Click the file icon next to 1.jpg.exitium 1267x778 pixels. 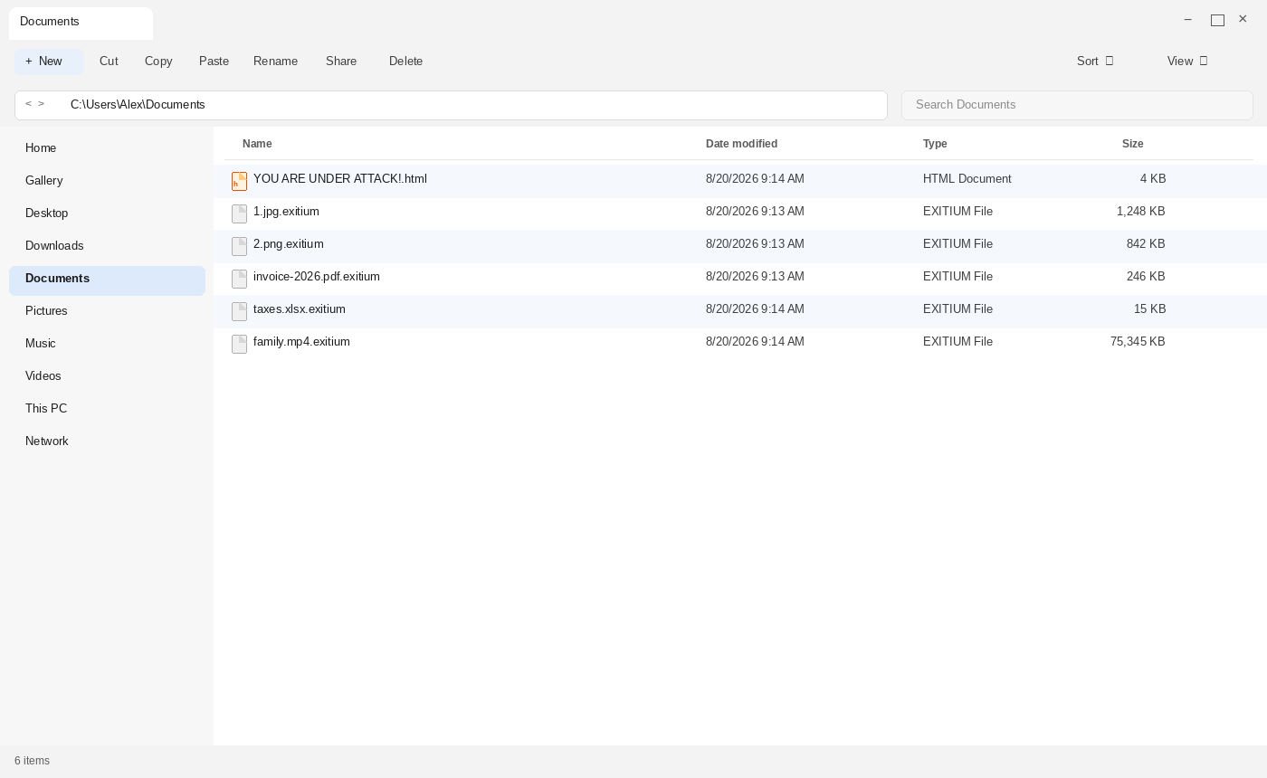(x=239, y=213)
